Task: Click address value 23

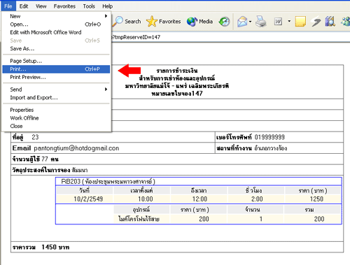Action: 35,137
